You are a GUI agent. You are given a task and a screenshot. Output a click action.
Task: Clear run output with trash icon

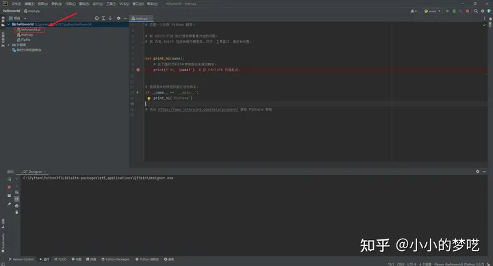click(x=16, y=212)
